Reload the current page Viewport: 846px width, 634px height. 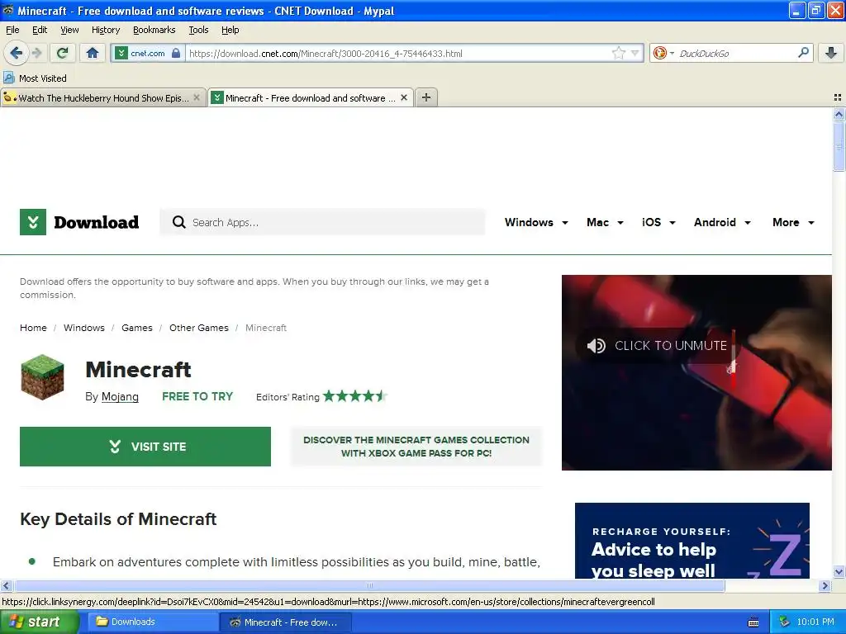[62, 53]
